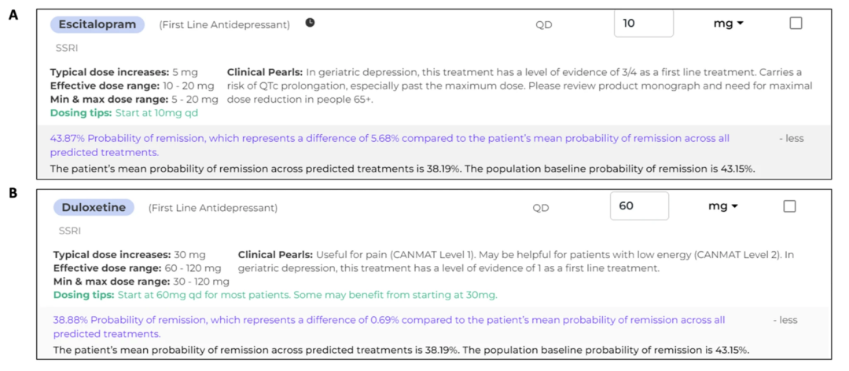Viewport: 849px width, 371px height.
Task: Collapse Duloxetine remission details with '- less'
Action: coord(785,320)
